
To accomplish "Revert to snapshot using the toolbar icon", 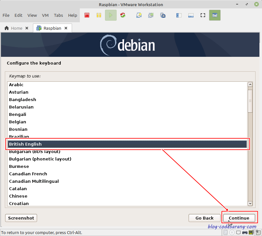I will tap(151, 15).
